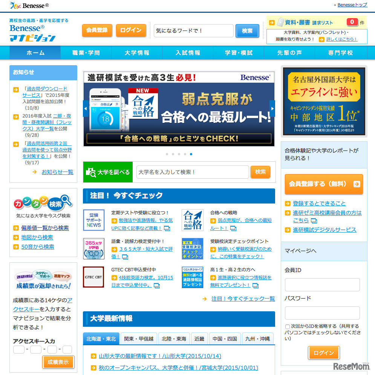Toggle 次回からIDを省略する checkbox
The height and width of the screenshot is (375, 375).
coord(288,326)
